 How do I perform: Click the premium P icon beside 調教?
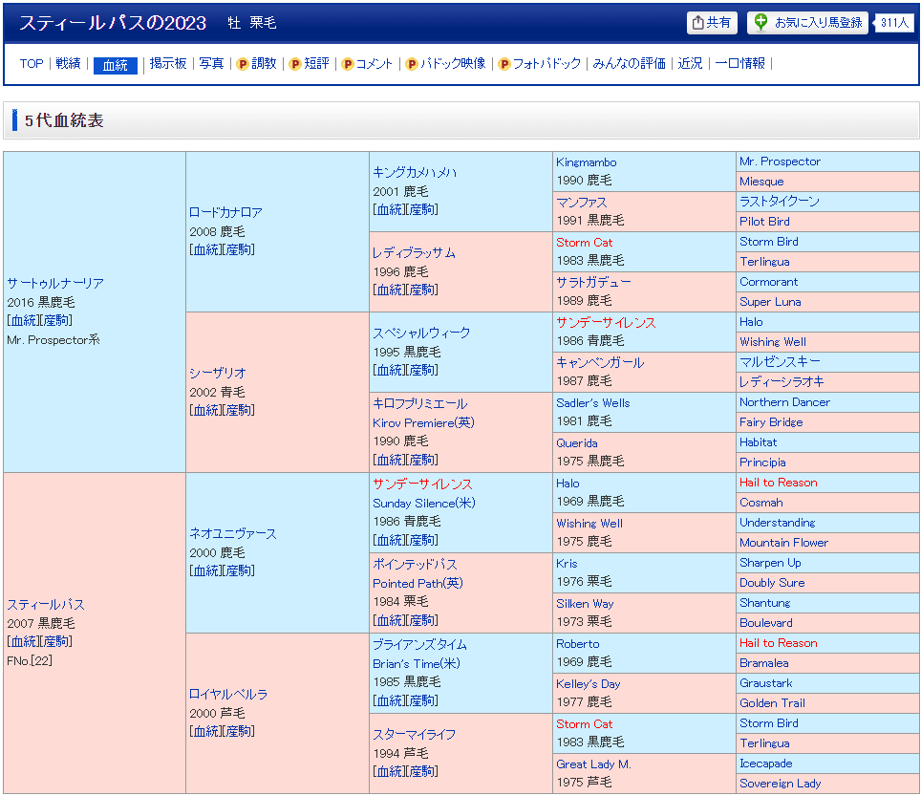tap(243, 64)
